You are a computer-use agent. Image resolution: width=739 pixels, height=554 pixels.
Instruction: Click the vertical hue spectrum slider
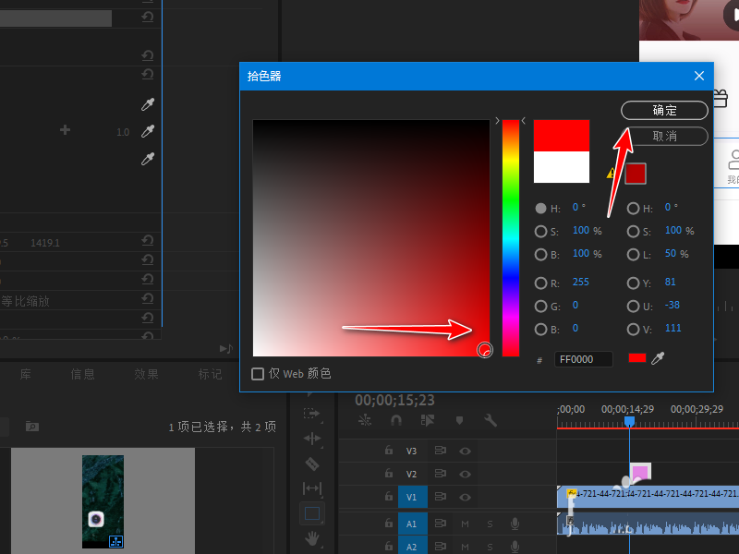coord(510,237)
